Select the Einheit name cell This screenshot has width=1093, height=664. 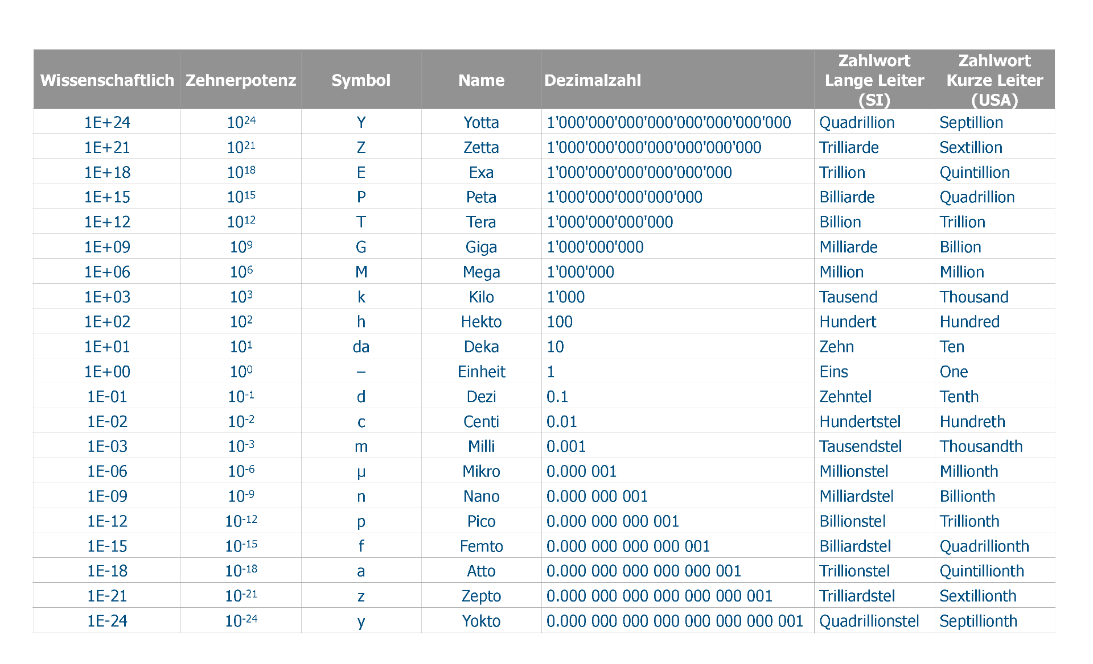[x=481, y=372]
